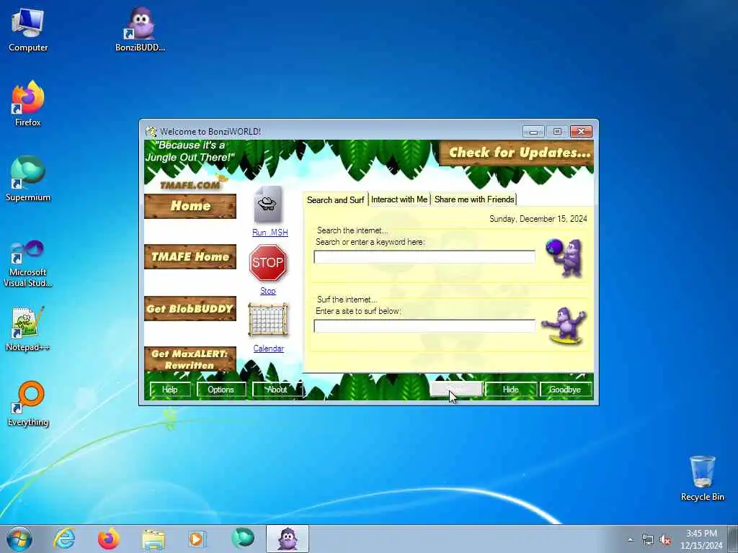Open Windows Media Player from the taskbar
738x553 pixels.
tap(197, 539)
